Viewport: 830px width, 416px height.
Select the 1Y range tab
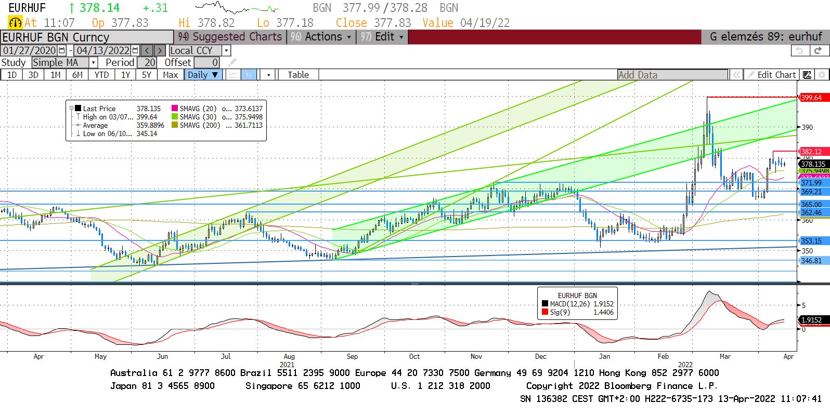point(126,75)
